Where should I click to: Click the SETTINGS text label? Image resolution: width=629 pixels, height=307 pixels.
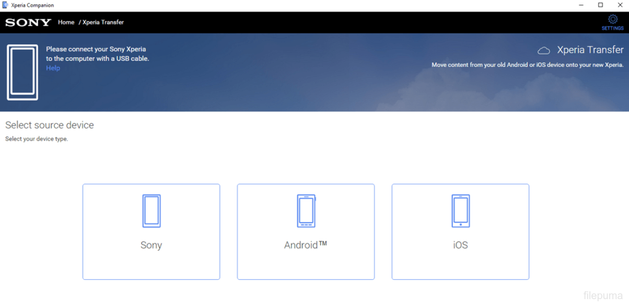612,28
